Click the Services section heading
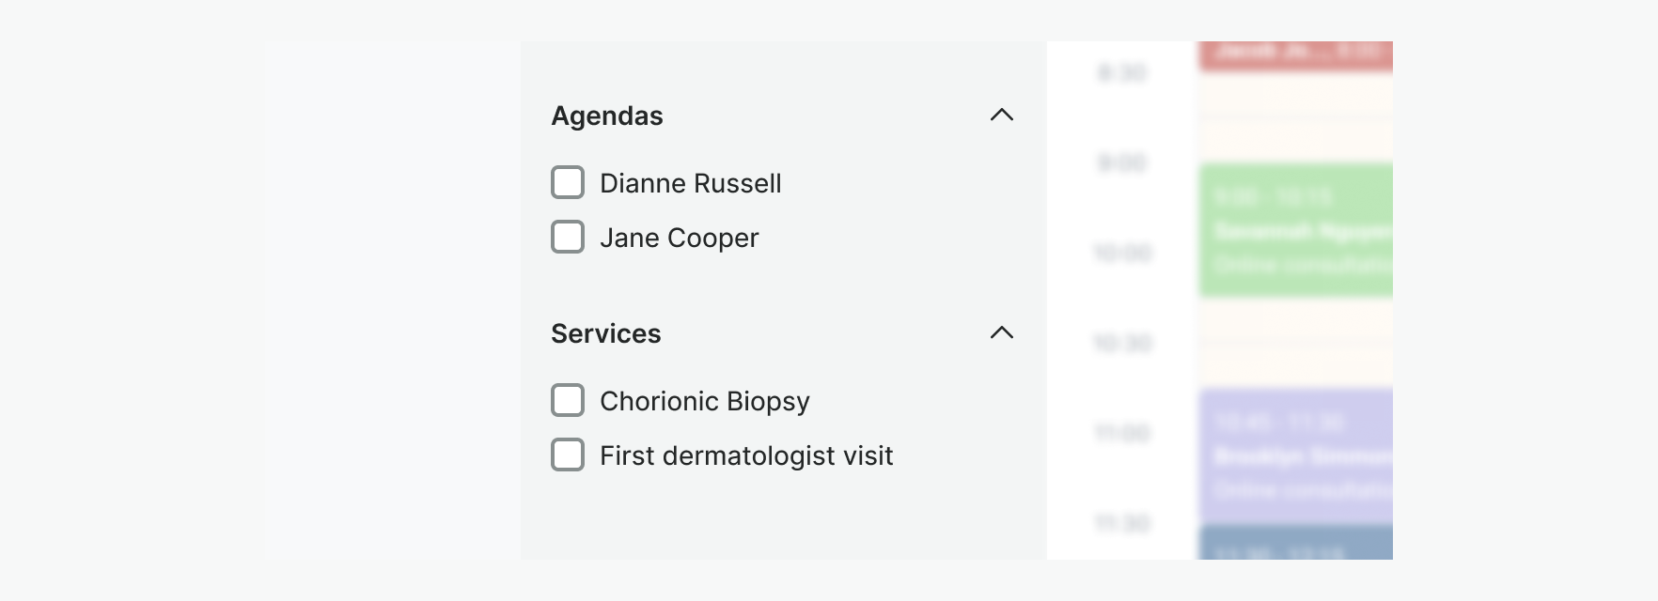 tap(606, 333)
